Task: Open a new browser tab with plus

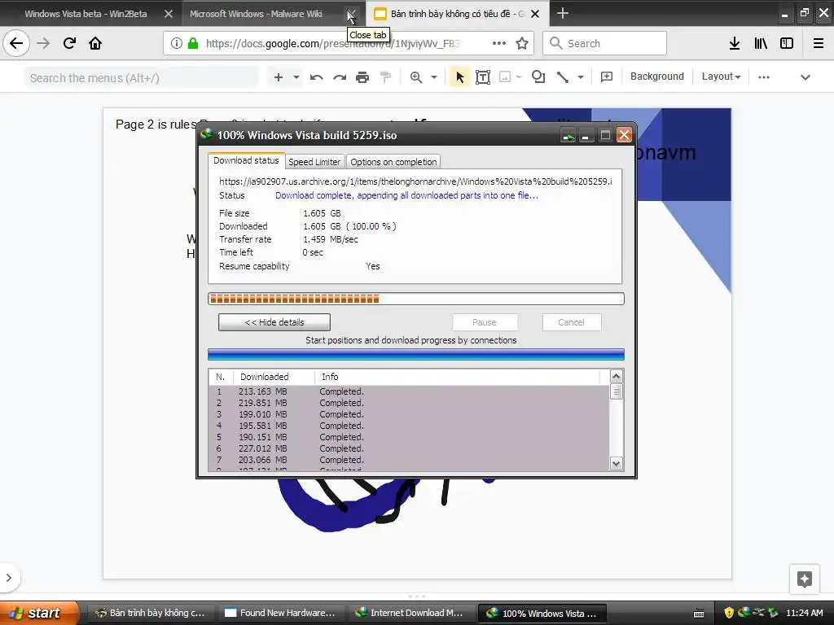Action: [562, 13]
